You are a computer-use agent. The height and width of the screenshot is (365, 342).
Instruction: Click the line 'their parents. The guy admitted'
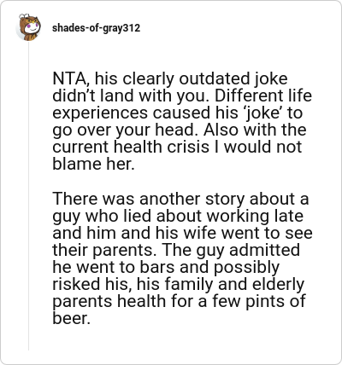tap(176, 251)
